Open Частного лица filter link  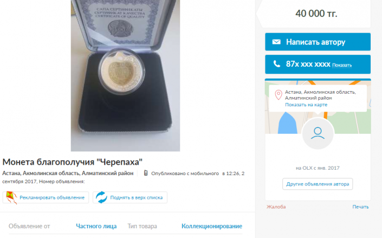96,226
